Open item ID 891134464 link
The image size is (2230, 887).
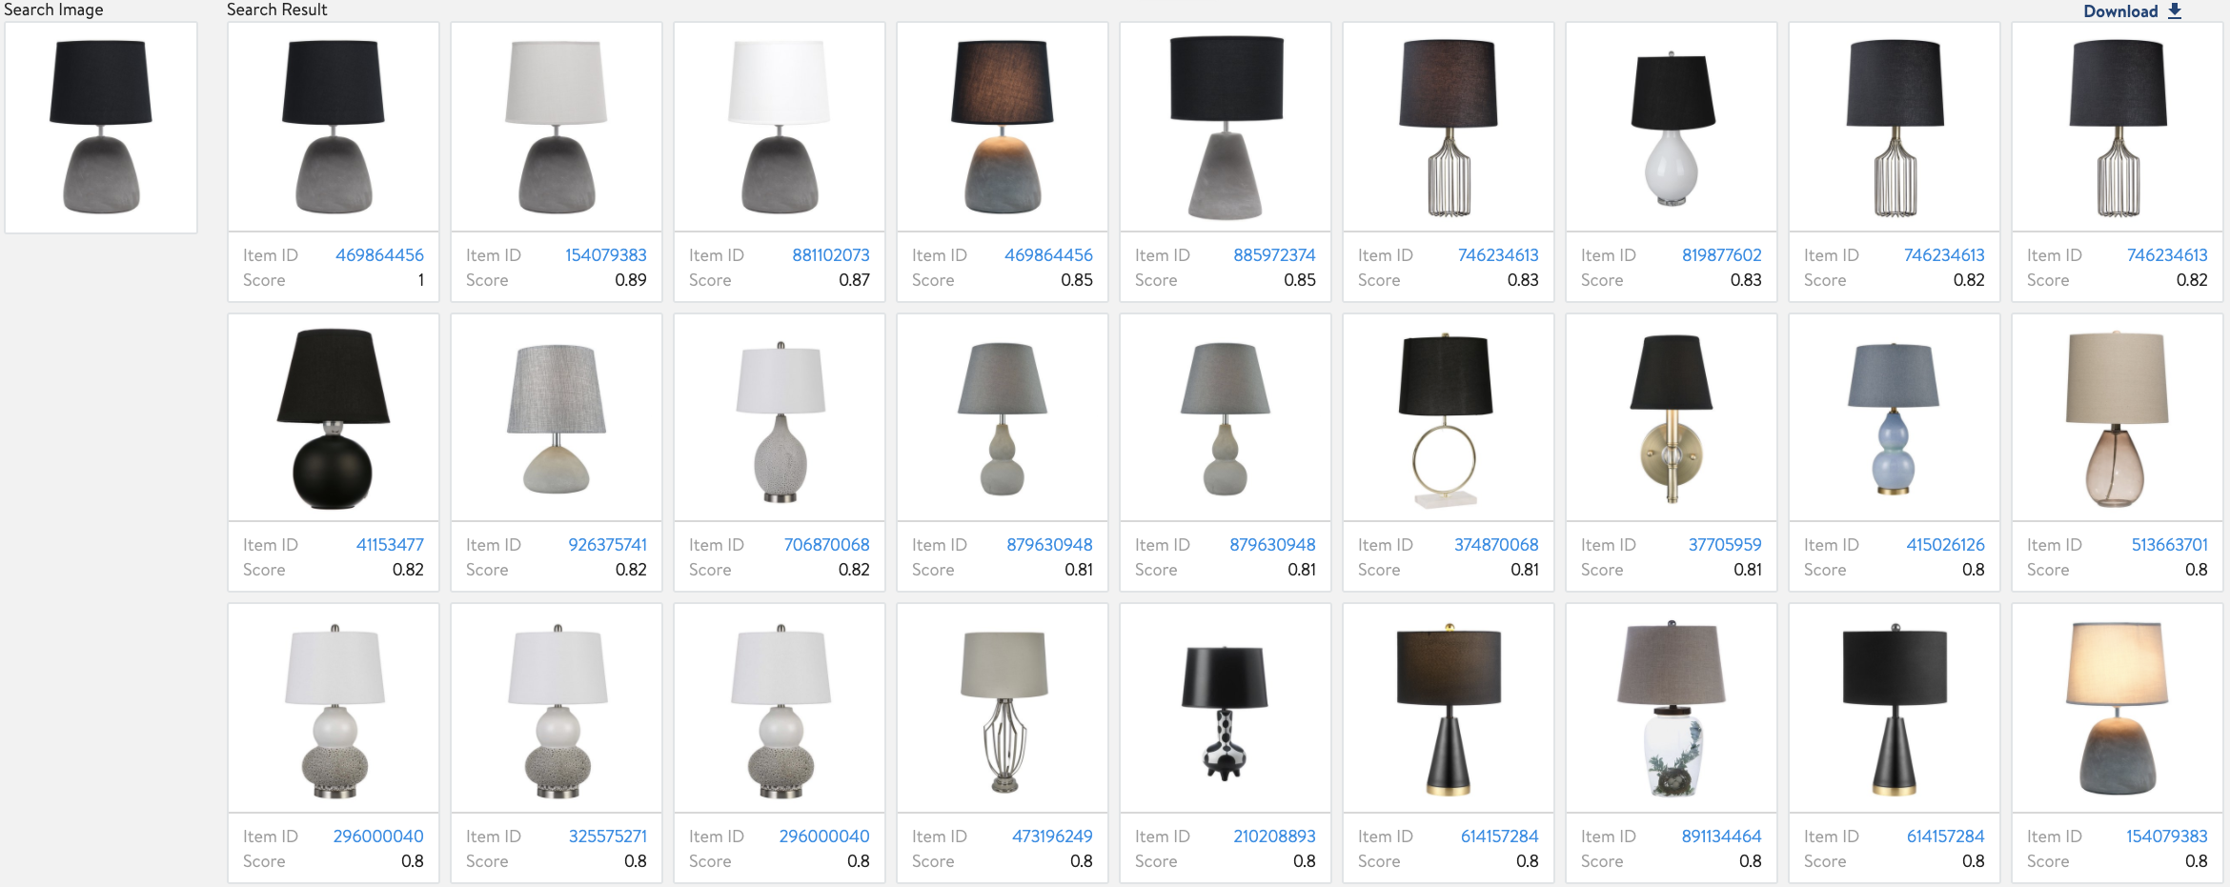(x=1721, y=837)
